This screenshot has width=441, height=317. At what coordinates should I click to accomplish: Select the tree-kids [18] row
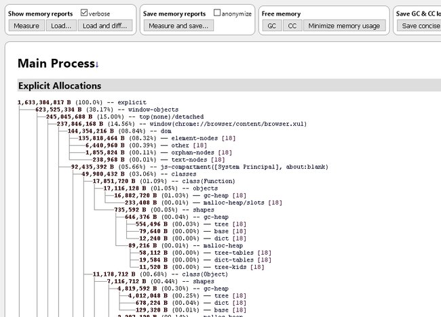coord(202,267)
